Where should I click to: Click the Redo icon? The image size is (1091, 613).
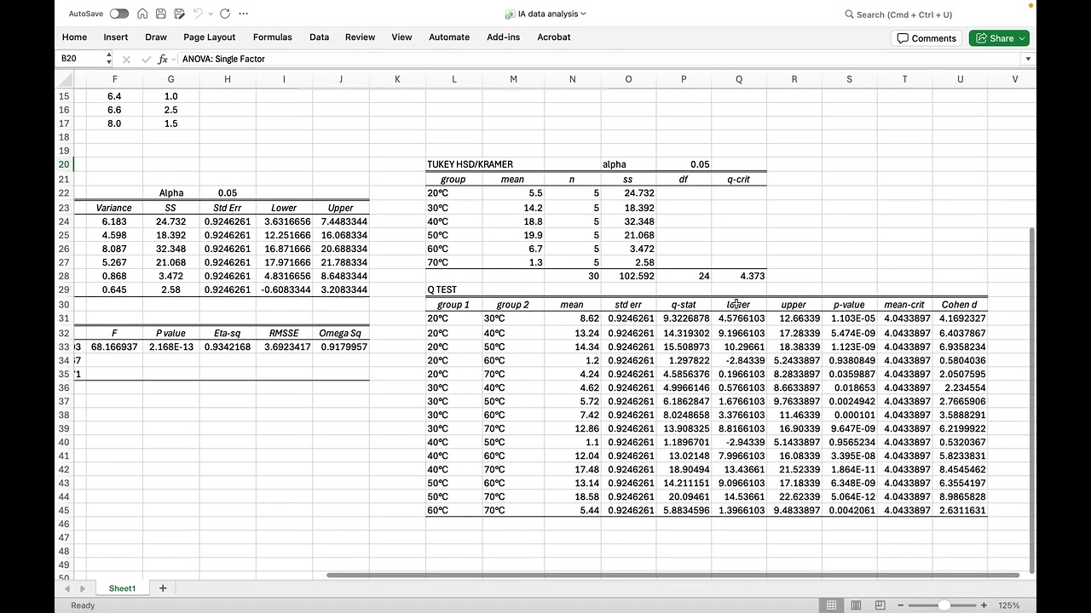[x=225, y=14]
